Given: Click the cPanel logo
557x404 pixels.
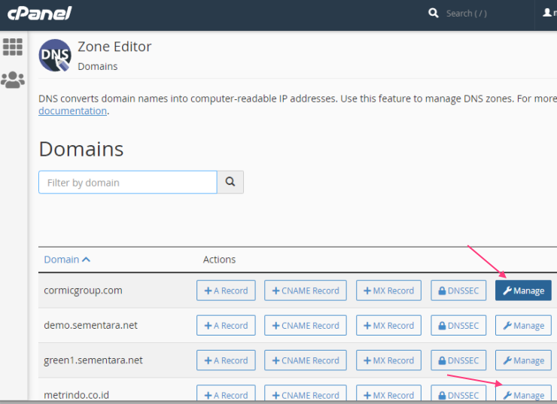Looking at the screenshot, I should pyautogui.click(x=39, y=14).
